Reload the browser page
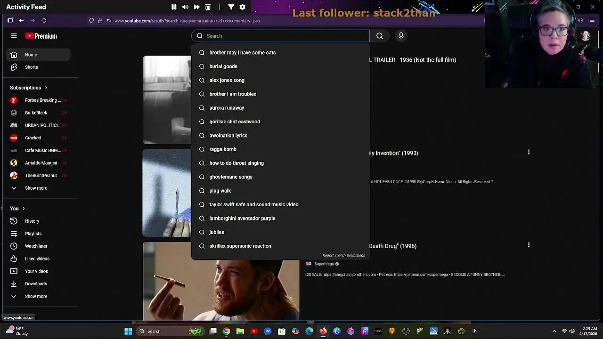The image size is (603, 339). [x=44, y=20]
